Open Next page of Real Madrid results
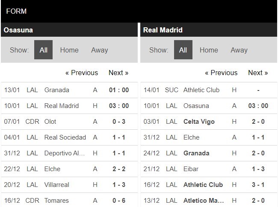 pos(258,73)
